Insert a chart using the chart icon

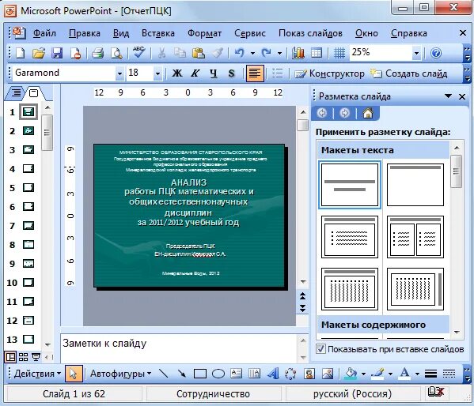[298, 53]
